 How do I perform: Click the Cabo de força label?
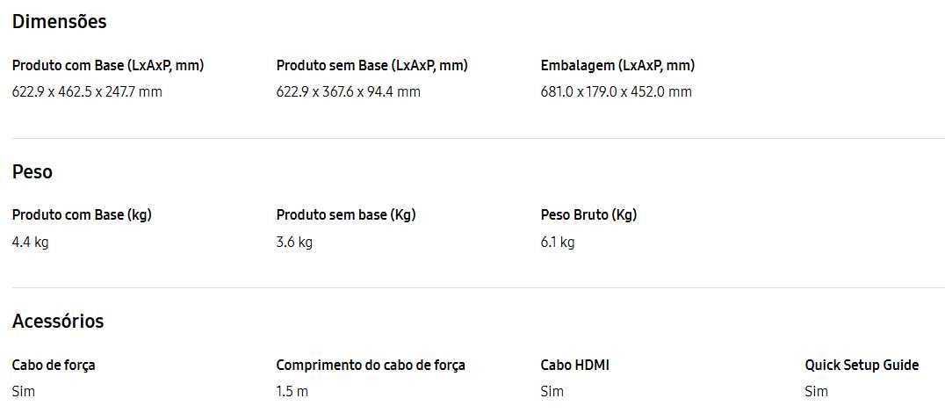(54, 366)
